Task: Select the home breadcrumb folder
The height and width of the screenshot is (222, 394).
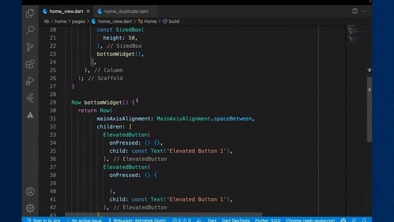Action: pos(60,22)
